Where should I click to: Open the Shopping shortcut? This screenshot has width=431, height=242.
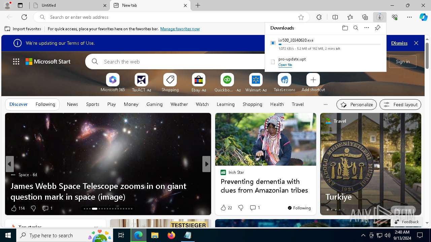[x=170, y=83]
